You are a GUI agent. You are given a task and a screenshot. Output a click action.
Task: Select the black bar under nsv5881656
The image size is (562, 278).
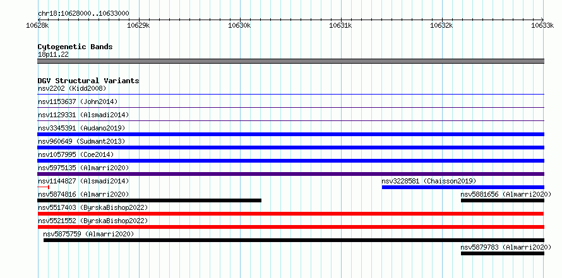pos(503,200)
